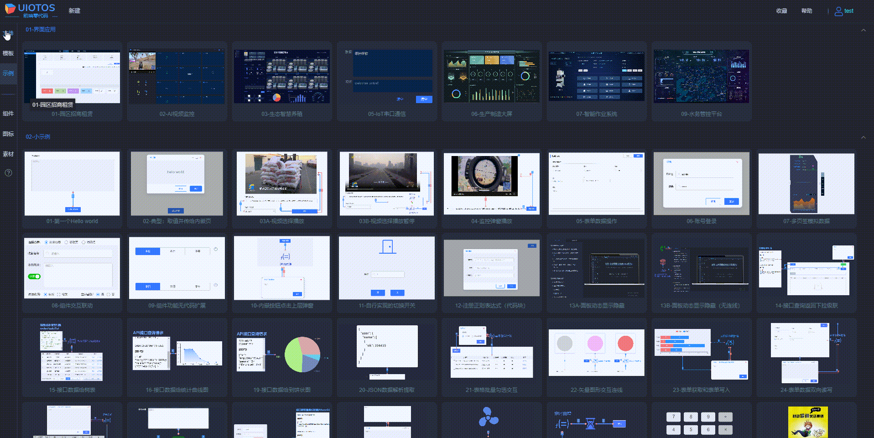View the 13B-面板动态显示隐藏（无连线） thumbnail
874x438 pixels.
coord(702,268)
